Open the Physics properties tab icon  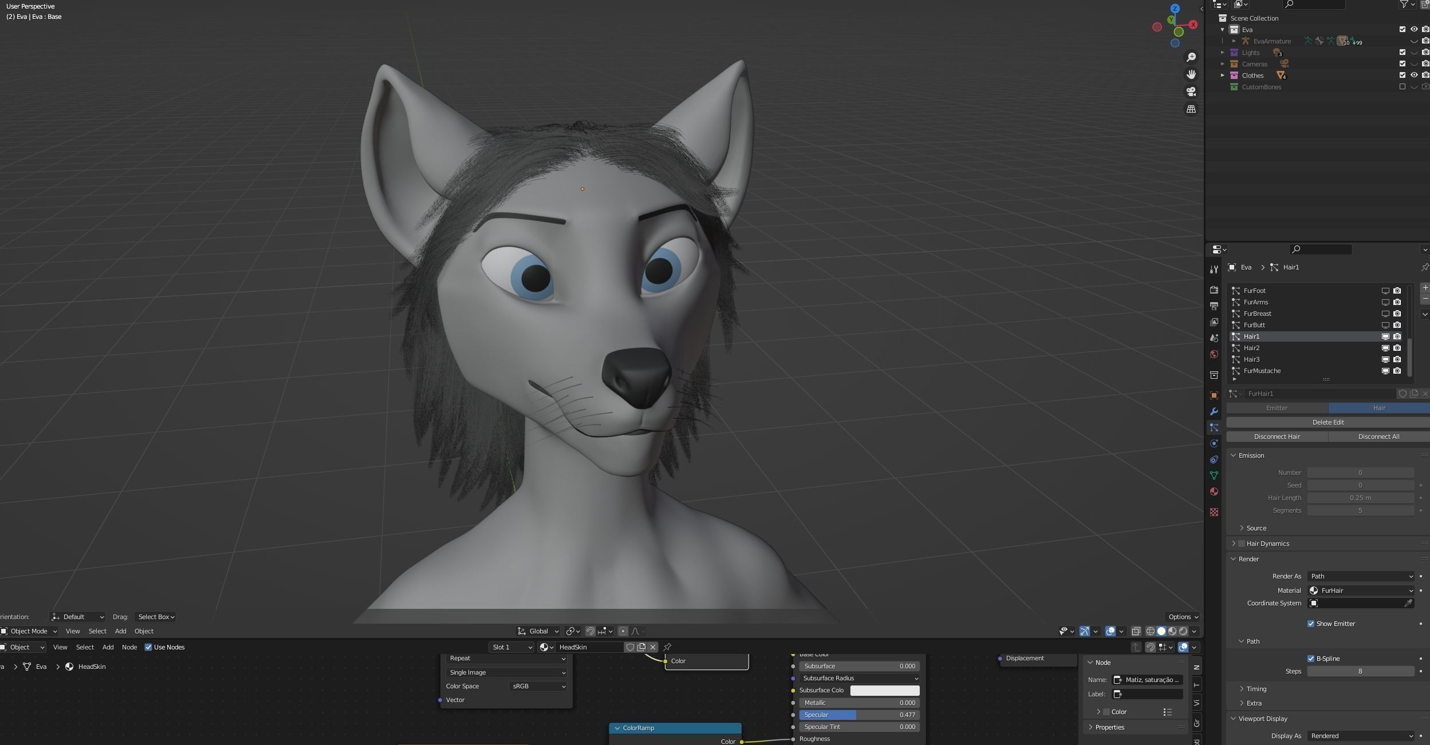point(1214,443)
